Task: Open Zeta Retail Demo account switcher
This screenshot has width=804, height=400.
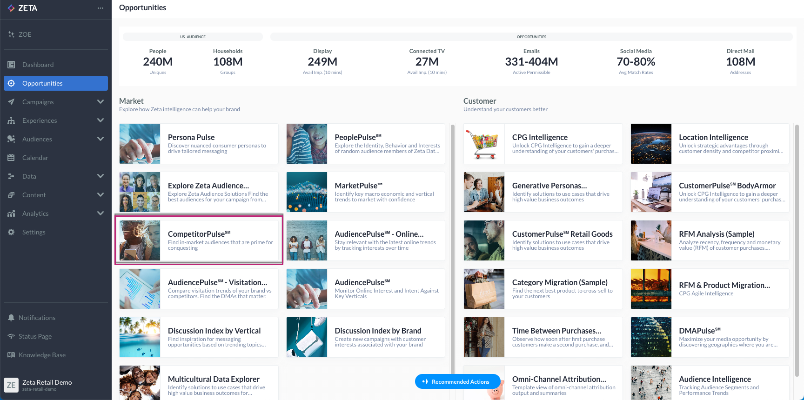Action: tap(47, 385)
